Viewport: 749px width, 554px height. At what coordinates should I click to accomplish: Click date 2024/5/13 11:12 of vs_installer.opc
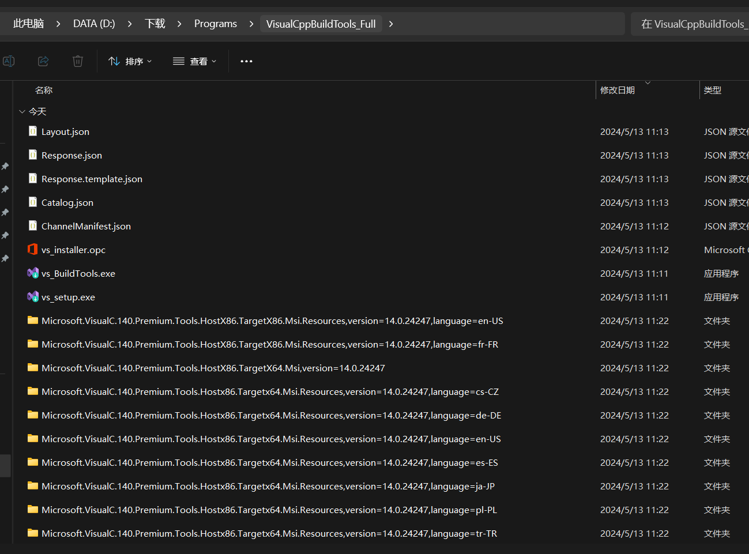click(x=634, y=250)
